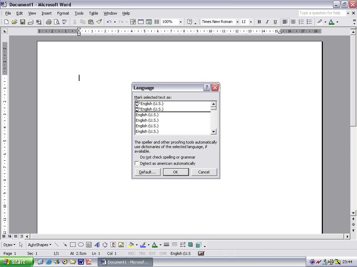The width and height of the screenshot is (357, 267).
Task: Select the Line drawing tool
Action: 57,245
